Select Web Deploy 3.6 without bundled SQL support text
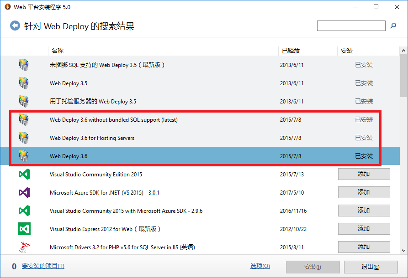 click(x=114, y=120)
